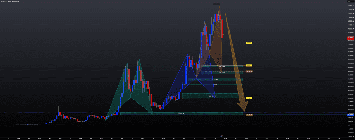The width and height of the screenshot is (355, 140).
Task: Click brown price label beside second FCP ZONE
Action: click(x=249, y=71)
